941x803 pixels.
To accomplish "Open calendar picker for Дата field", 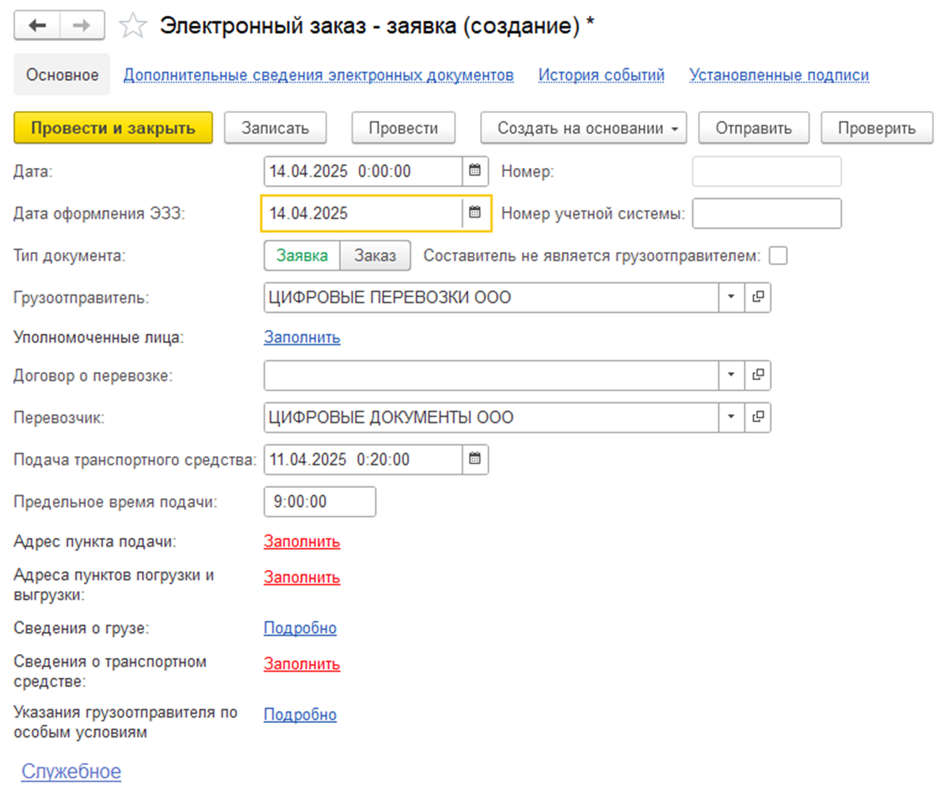I will [x=474, y=171].
